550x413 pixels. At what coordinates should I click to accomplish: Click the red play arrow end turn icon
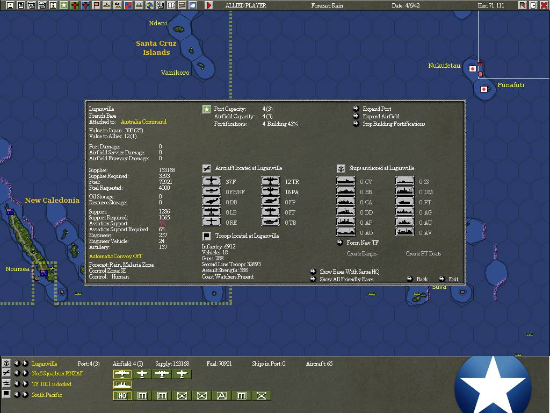coord(209,5)
